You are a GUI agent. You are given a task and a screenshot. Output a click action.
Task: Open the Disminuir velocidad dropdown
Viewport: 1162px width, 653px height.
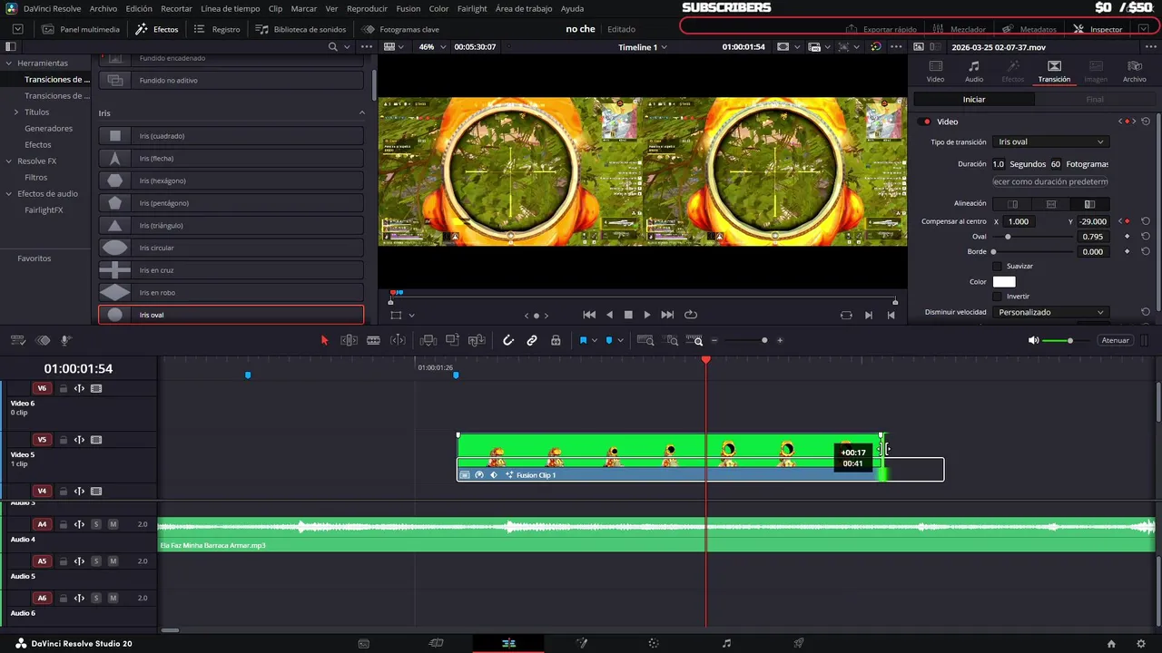tap(1050, 312)
